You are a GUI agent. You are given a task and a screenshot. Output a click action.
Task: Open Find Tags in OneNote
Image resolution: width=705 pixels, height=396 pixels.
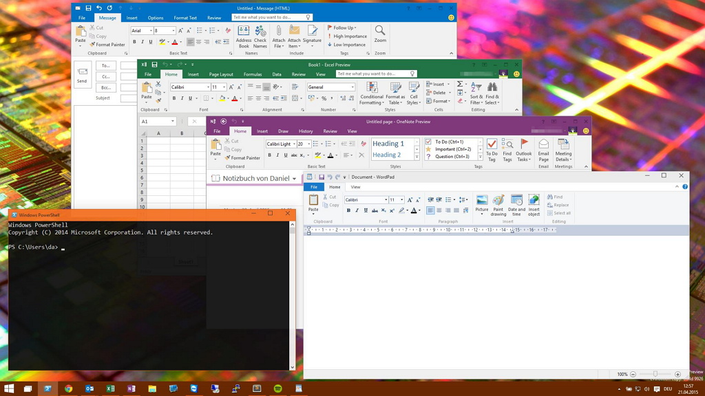507,149
